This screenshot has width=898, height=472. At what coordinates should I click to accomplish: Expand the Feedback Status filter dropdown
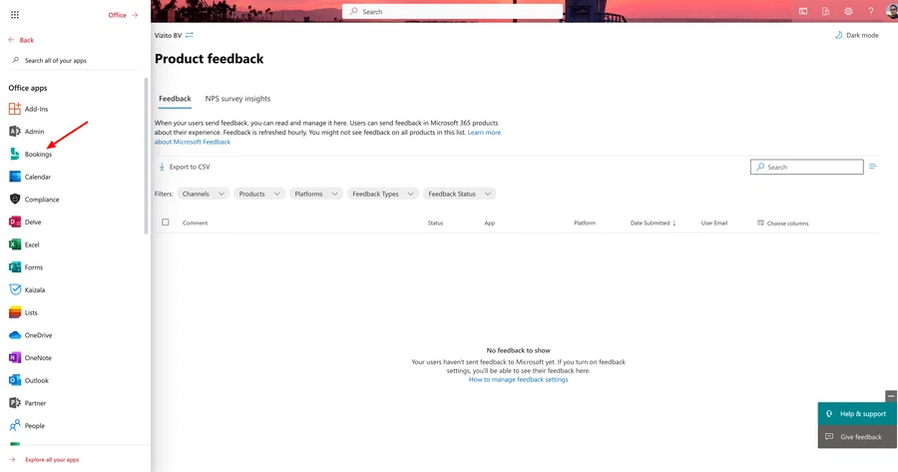pos(460,194)
